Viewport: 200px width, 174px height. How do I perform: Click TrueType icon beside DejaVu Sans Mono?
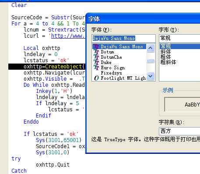tap(96, 46)
